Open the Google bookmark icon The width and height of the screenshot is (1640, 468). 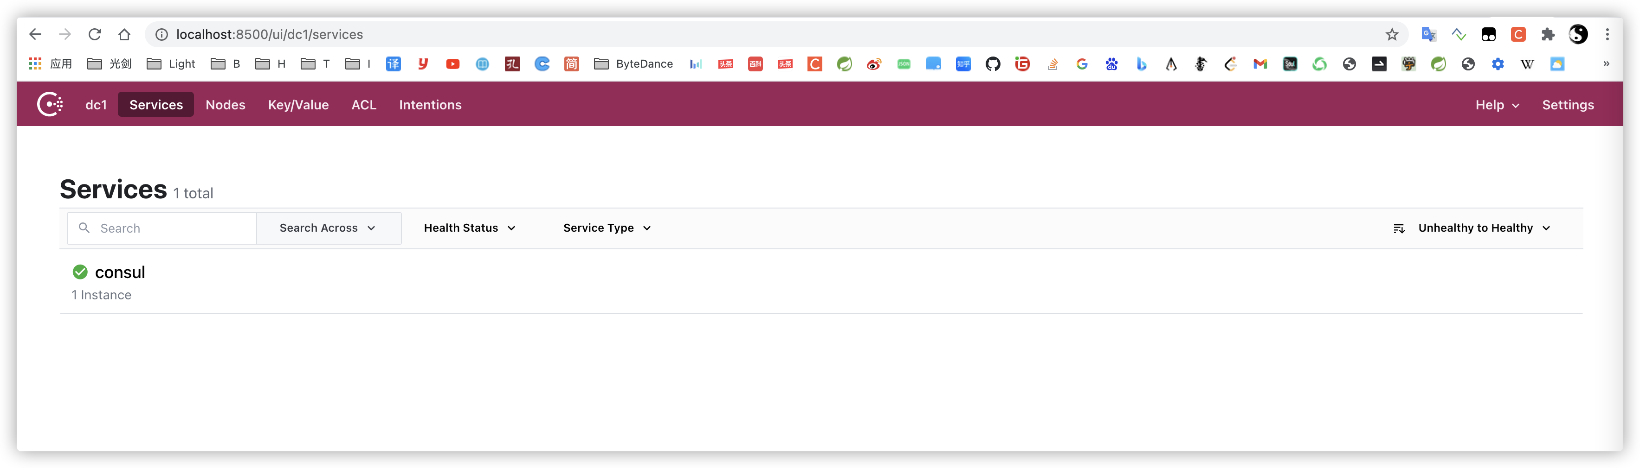1082,63
